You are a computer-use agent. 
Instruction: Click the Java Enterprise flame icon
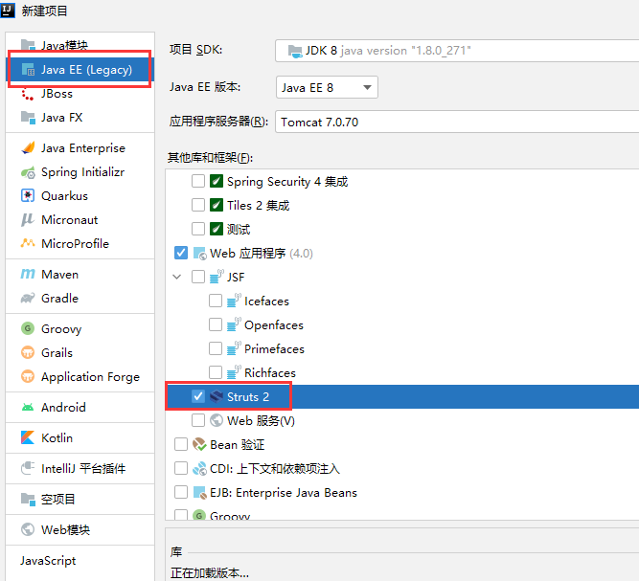[x=28, y=147]
